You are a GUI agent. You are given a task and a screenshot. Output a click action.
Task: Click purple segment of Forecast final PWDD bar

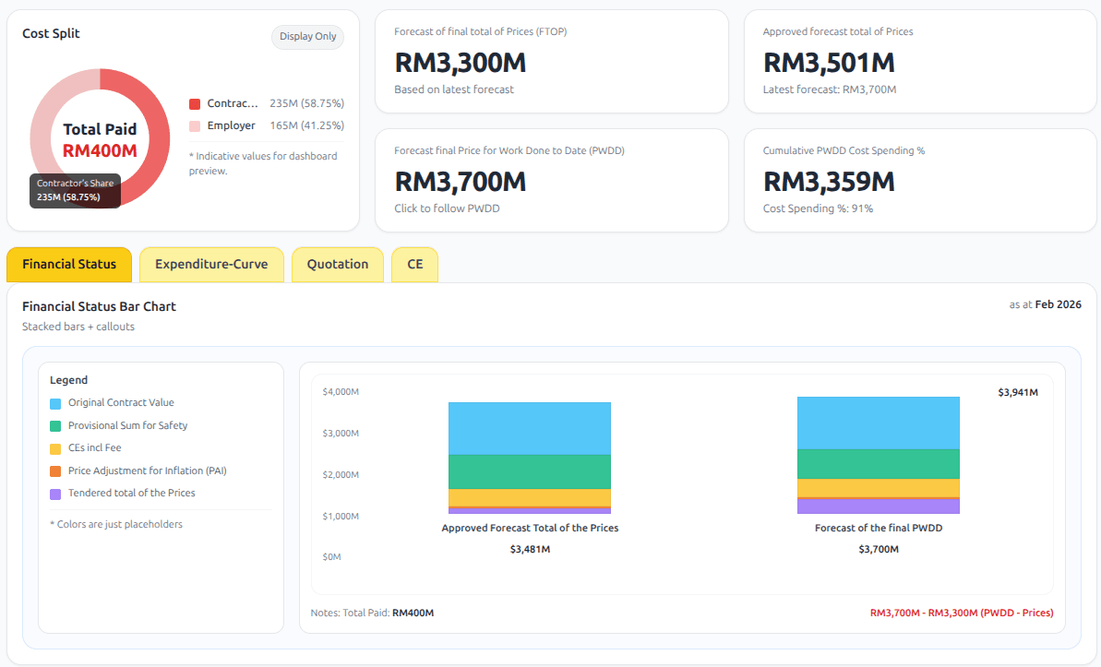(x=879, y=506)
